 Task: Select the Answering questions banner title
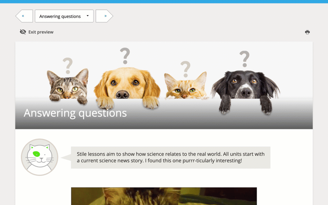75,113
